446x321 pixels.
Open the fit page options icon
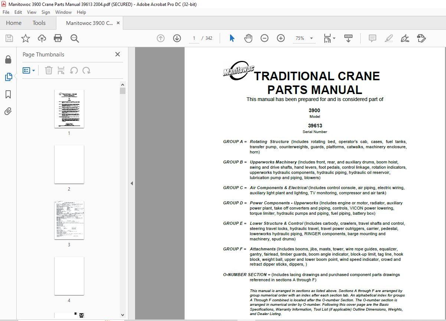tap(327, 38)
